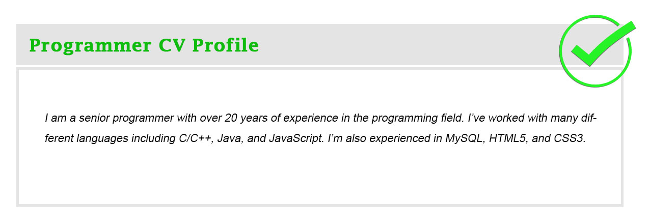Click "CV" in the green heading
The image size is (649, 224).
(x=171, y=45)
